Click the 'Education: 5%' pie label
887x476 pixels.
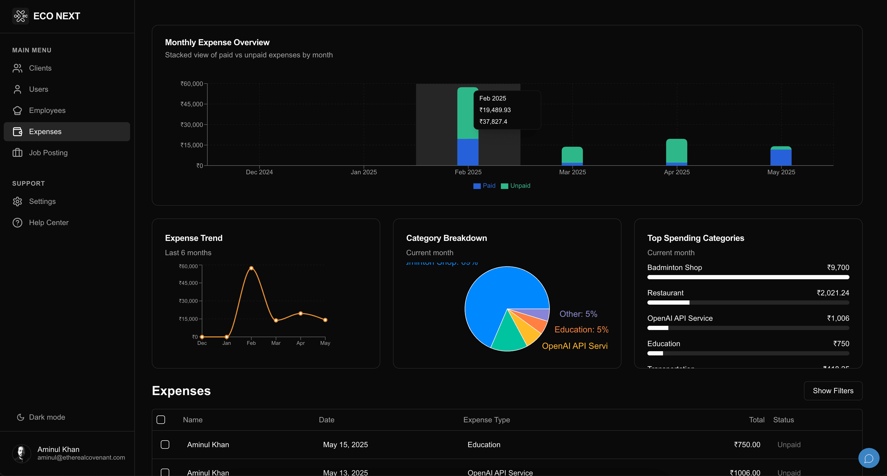point(581,329)
